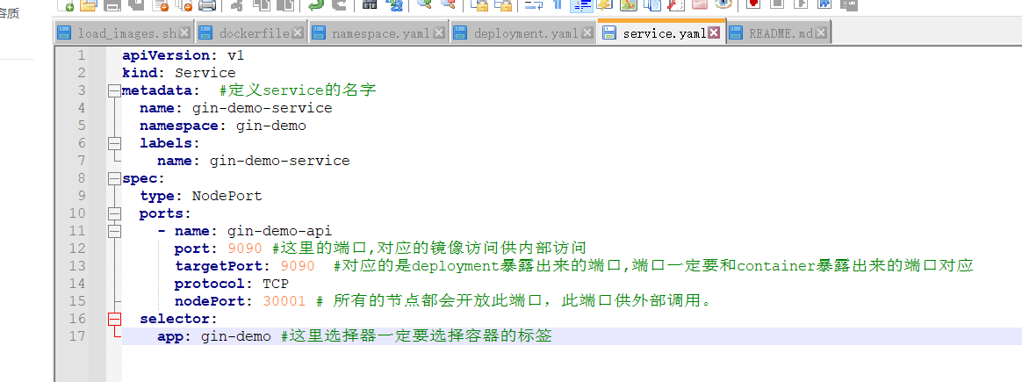Switch to the README.md tab
Viewport: 1022px width, 382px height.
pos(779,33)
